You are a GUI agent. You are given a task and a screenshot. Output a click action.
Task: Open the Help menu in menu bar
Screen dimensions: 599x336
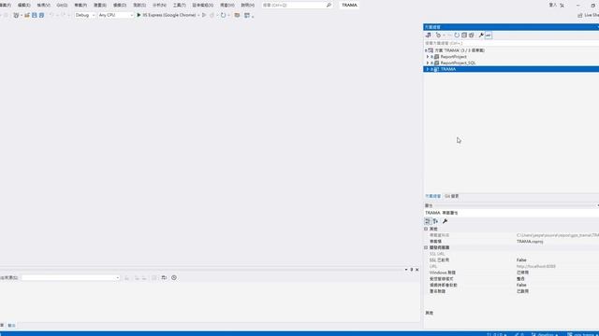247,5
